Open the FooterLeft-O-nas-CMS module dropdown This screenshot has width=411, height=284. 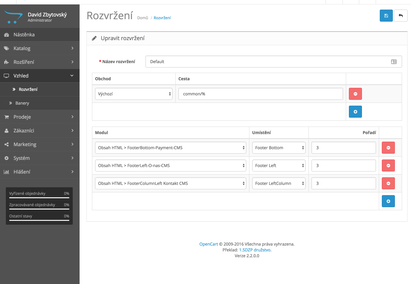tap(171, 166)
